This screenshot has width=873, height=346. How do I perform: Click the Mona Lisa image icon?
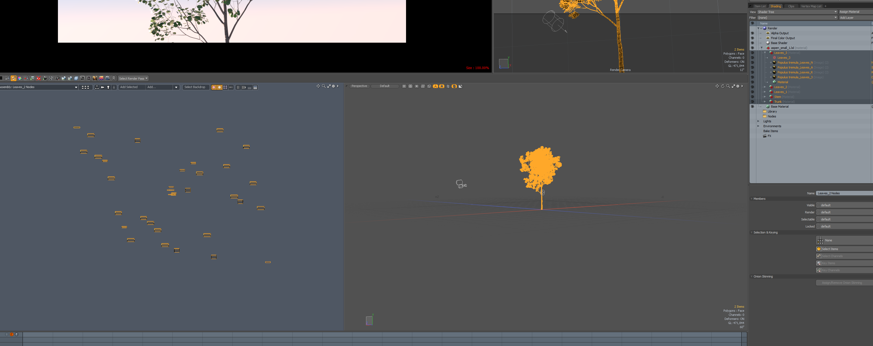click(x=95, y=78)
